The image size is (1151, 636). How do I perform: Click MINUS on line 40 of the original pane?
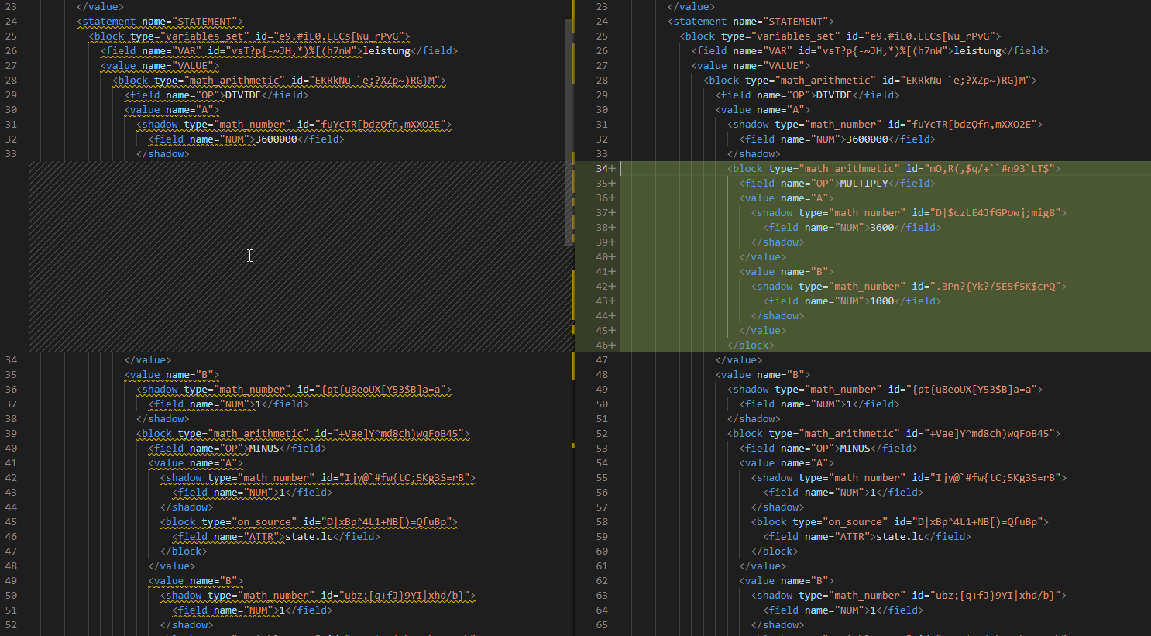[263, 449]
